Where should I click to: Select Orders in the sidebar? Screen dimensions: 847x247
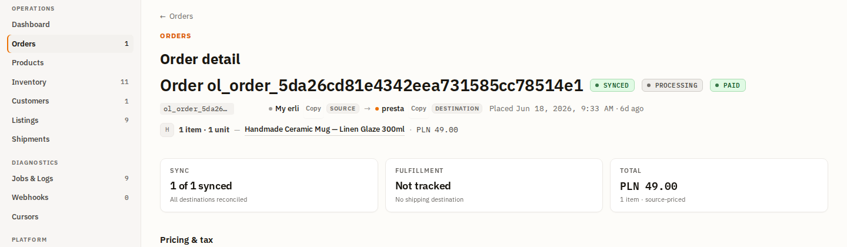pos(70,44)
